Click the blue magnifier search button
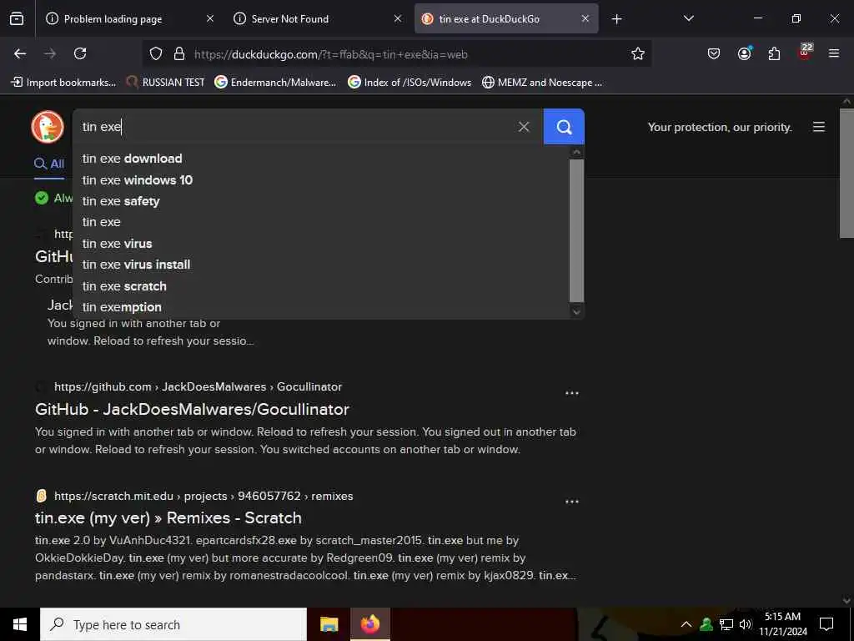This screenshot has height=641, width=854. tap(564, 127)
